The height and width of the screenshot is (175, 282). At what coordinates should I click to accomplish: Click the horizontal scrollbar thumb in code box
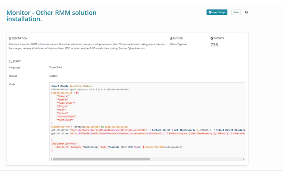[x=102, y=159]
